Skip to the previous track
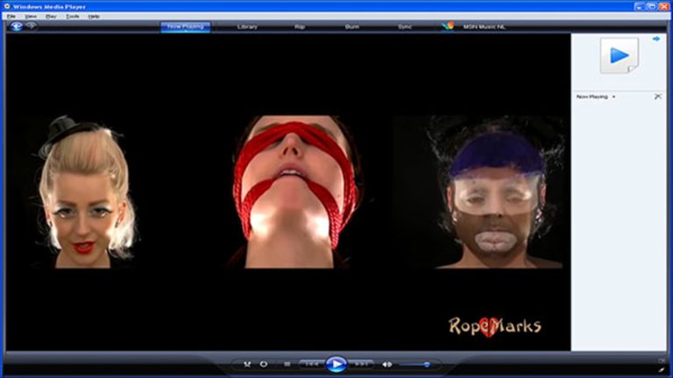Viewport: 673px width, 378px height. click(x=311, y=364)
